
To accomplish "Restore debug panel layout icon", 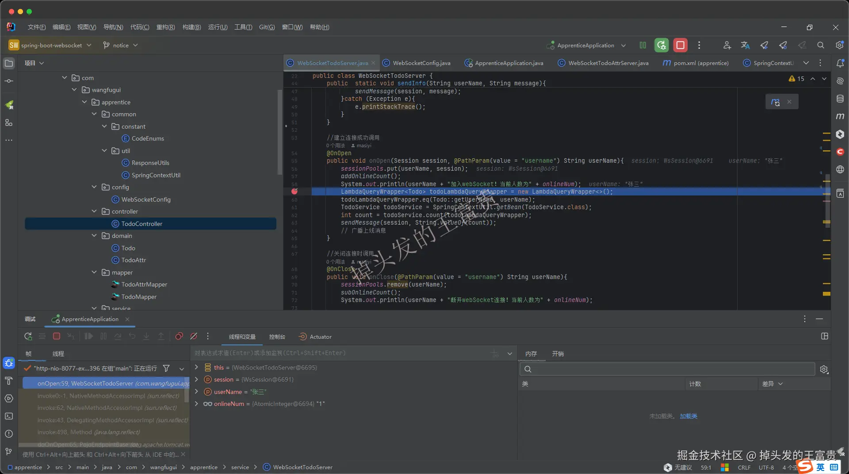I will coord(825,336).
